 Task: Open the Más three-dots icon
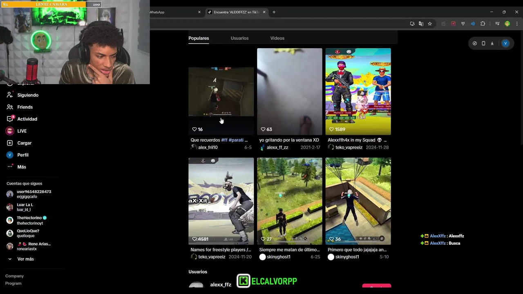[x=10, y=167]
